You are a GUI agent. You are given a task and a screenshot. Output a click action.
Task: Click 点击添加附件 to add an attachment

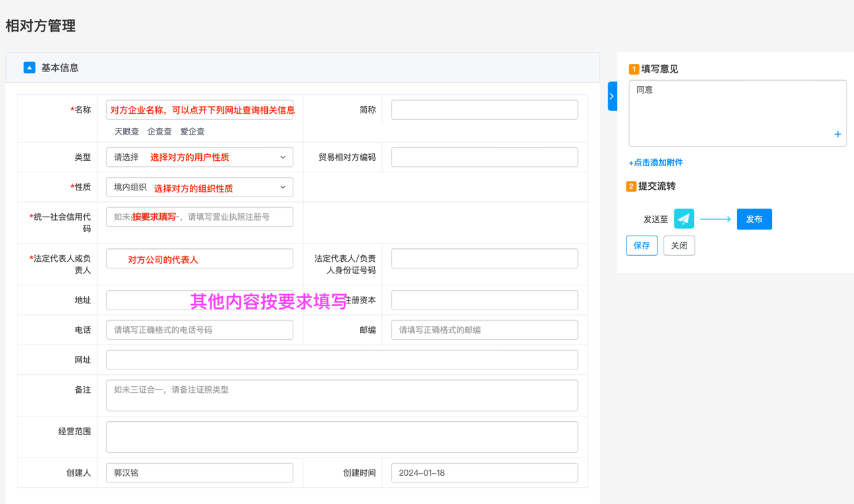655,162
